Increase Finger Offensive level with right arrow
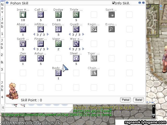Viewport: 167px width, 125px height. (x=48, y=49)
